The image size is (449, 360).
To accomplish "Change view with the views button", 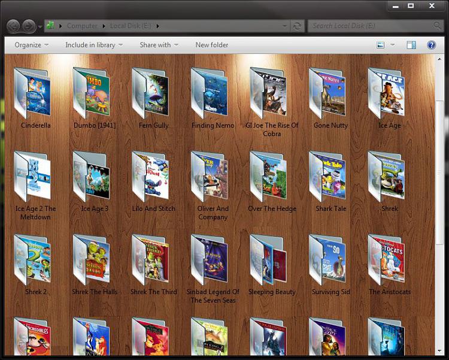I will (380, 45).
